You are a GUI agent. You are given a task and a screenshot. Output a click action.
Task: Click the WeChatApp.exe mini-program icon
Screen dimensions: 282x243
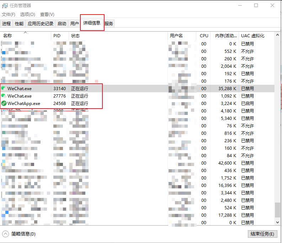pos(4,104)
